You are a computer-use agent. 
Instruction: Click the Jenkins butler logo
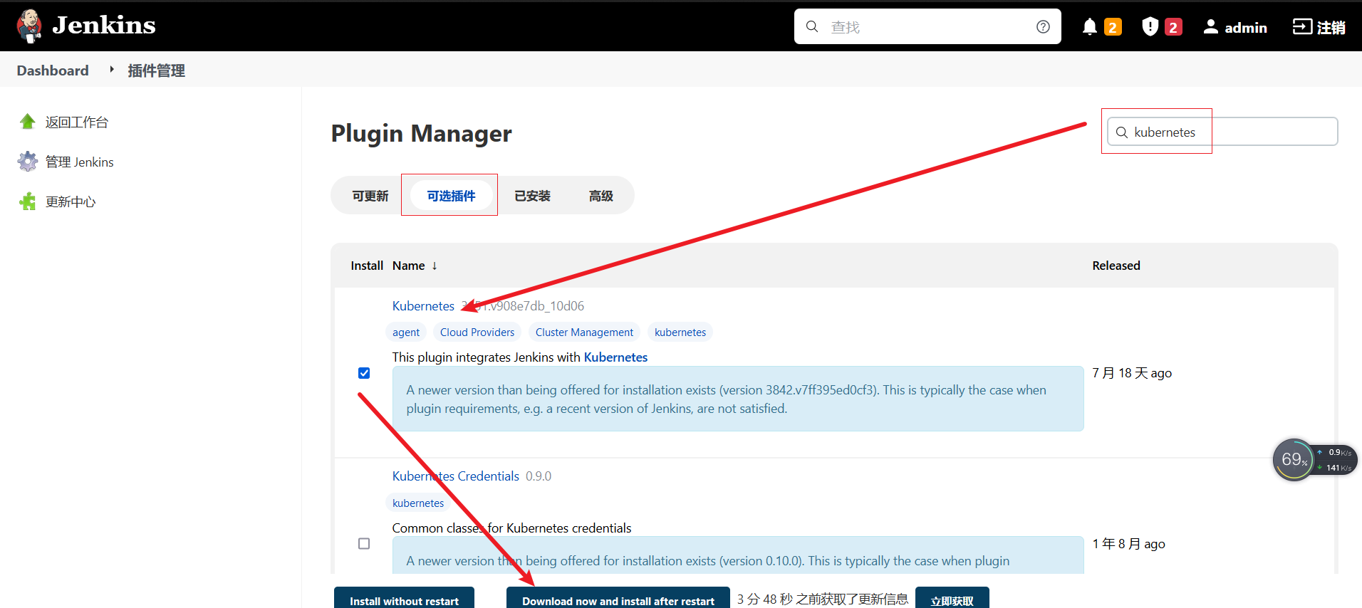click(x=28, y=26)
